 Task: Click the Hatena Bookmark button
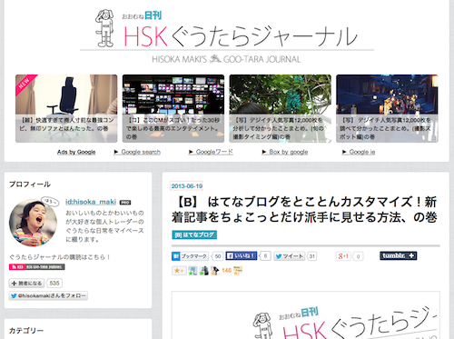pyautogui.click(x=190, y=256)
